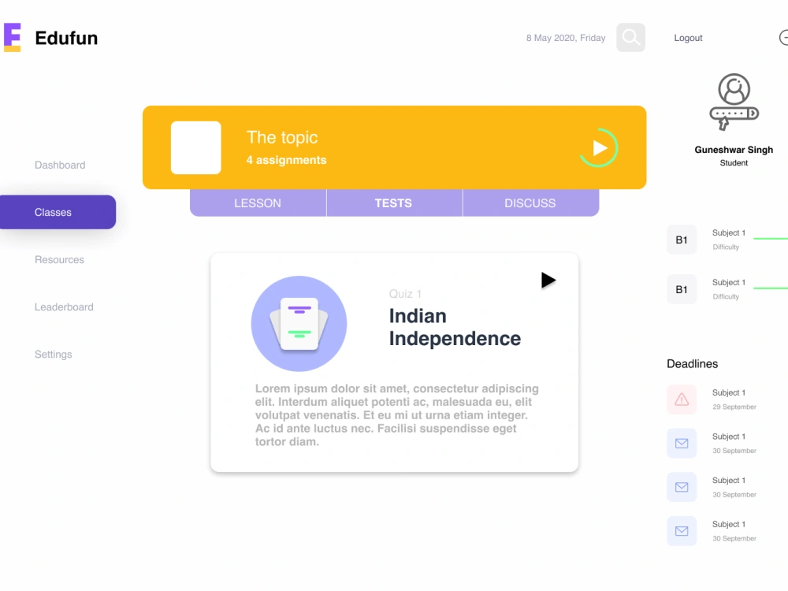Image resolution: width=788 pixels, height=591 pixels.
Task: Select the 29 September deadline date
Action: tap(734, 407)
